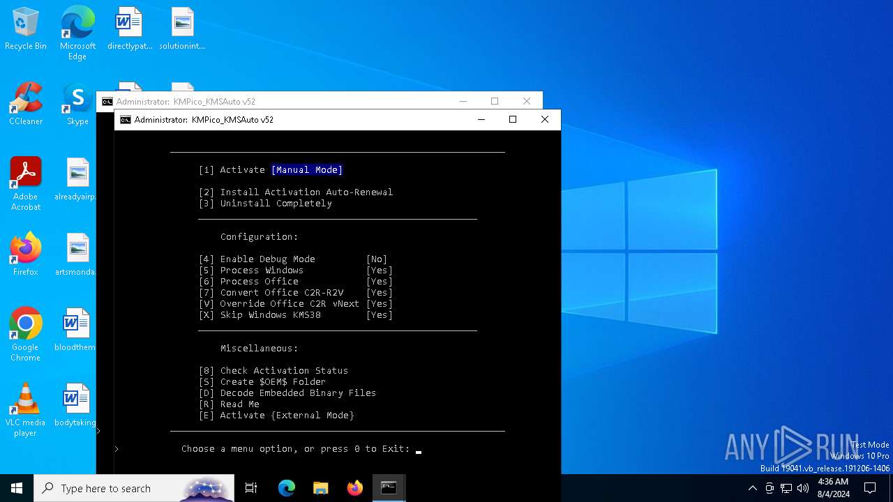Click the Create $OEM$ Folder line
Viewport: 893px width, 502px height.
coord(262,382)
